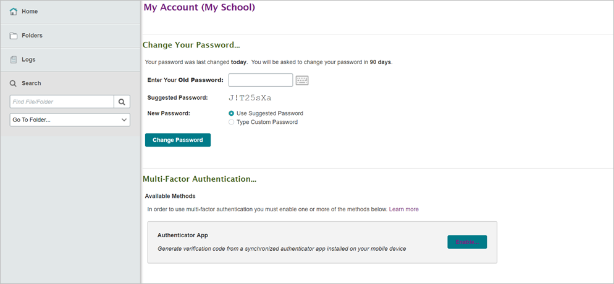Open the on-screen keyboard icon
The width and height of the screenshot is (614, 284).
coord(302,80)
